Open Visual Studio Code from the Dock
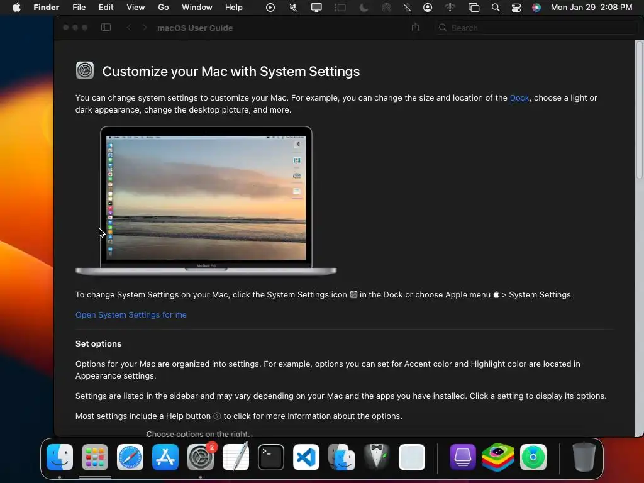 click(x=306, y=457)
